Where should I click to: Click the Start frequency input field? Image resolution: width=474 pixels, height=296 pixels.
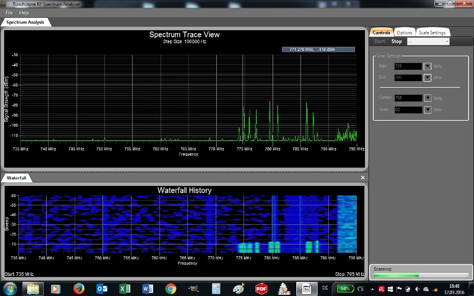[x=408, y=66]
